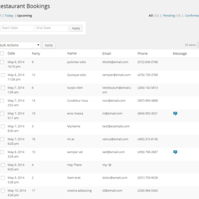Switch to the Upcoming bookings view
Image resolution: width=199 pixels, height=199 pixels.
(24, 15)
